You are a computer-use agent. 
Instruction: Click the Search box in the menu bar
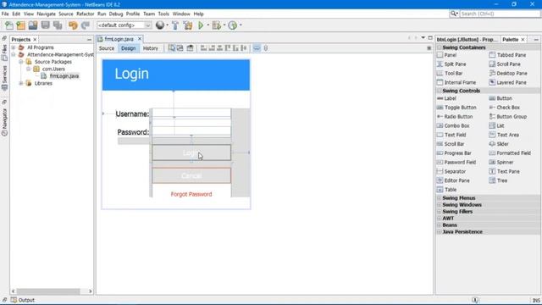point(500,14)
